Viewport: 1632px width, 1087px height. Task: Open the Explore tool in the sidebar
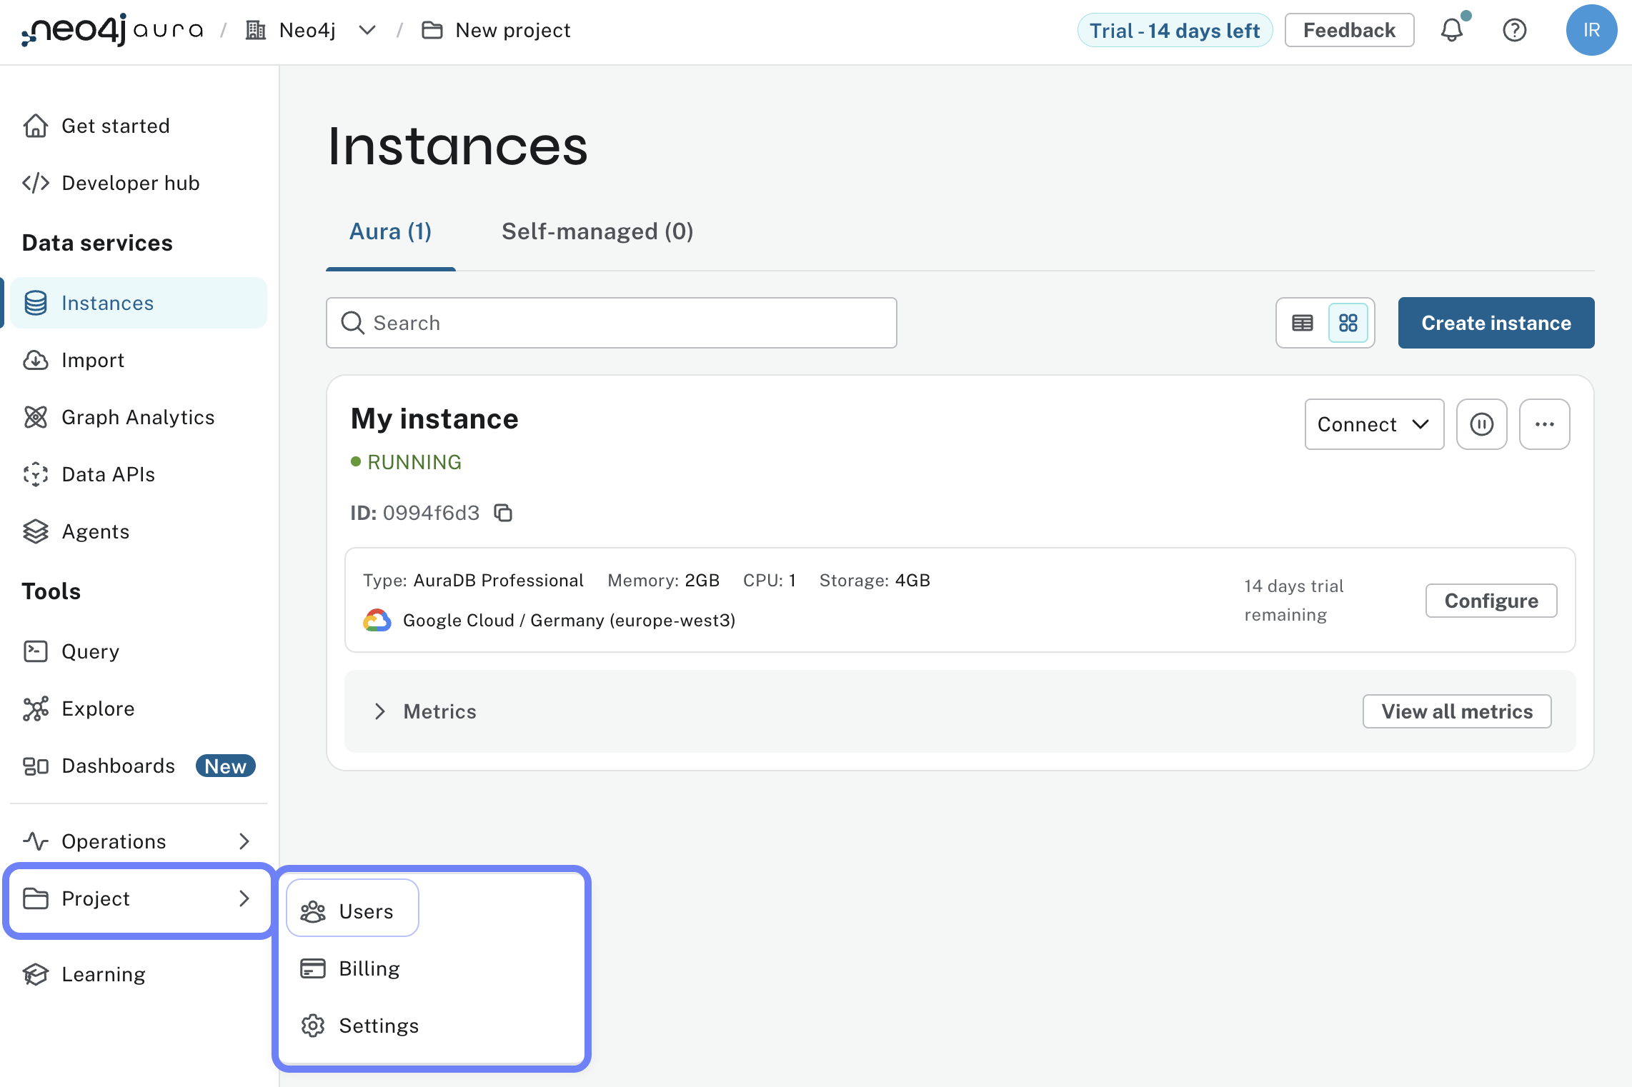(98, 708)
